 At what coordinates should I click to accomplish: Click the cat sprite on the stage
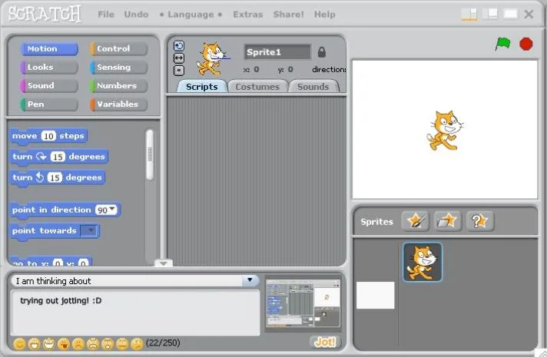coord(444,131)
